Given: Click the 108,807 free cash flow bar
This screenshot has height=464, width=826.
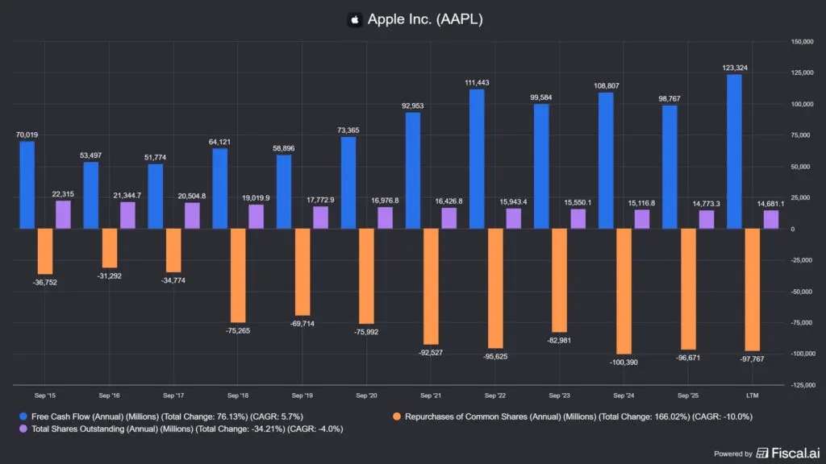Looking at the screenshot, I should (x=606, y=160).
